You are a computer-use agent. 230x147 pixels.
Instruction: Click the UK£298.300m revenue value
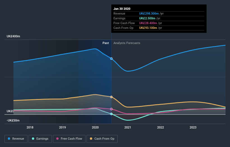point(149,13)
